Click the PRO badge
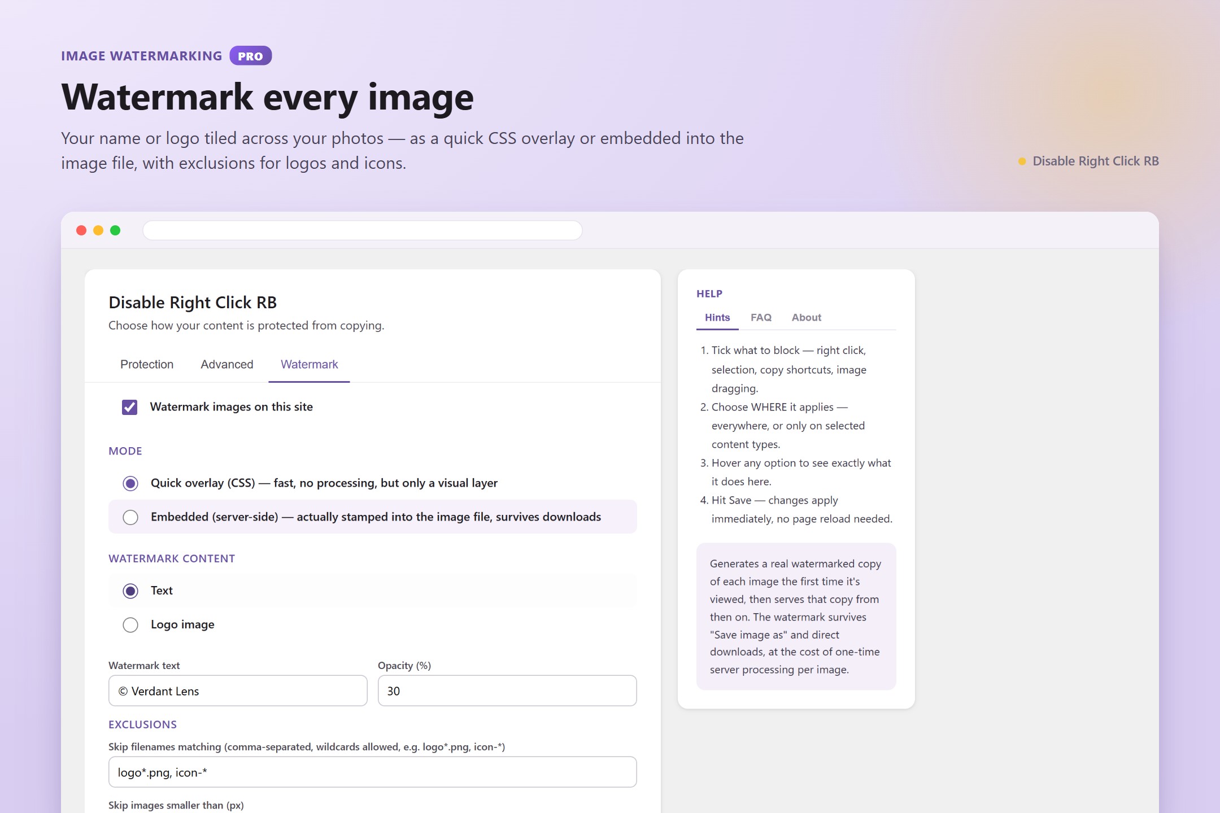 (x=251, y=56)
